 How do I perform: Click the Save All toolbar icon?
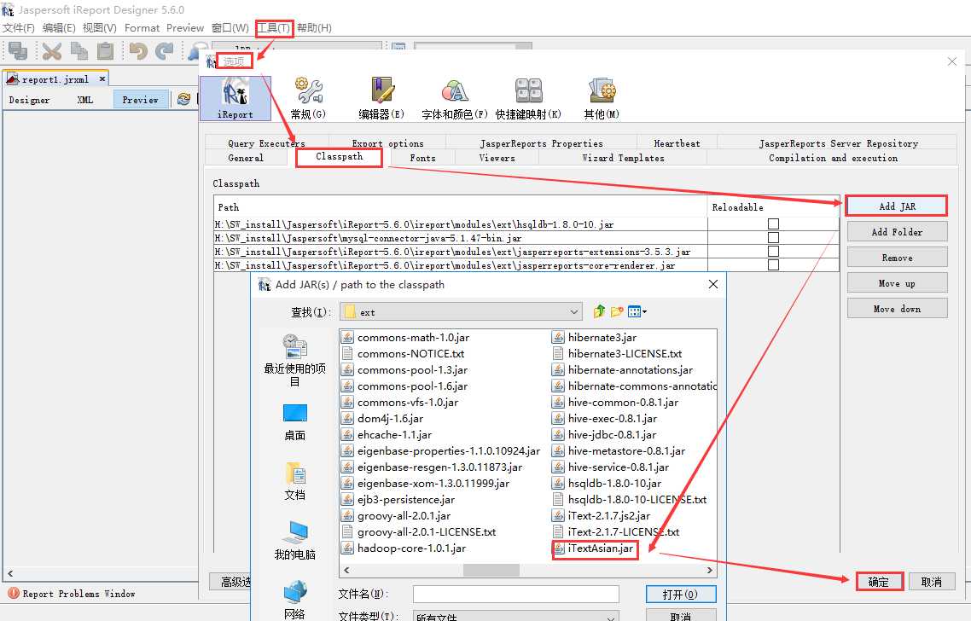click(x=18, y=51)
